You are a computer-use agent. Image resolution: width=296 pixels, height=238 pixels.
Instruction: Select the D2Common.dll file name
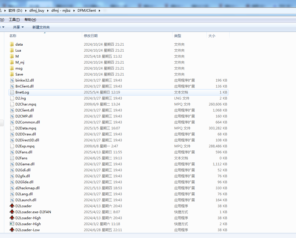tap(28, 122)
